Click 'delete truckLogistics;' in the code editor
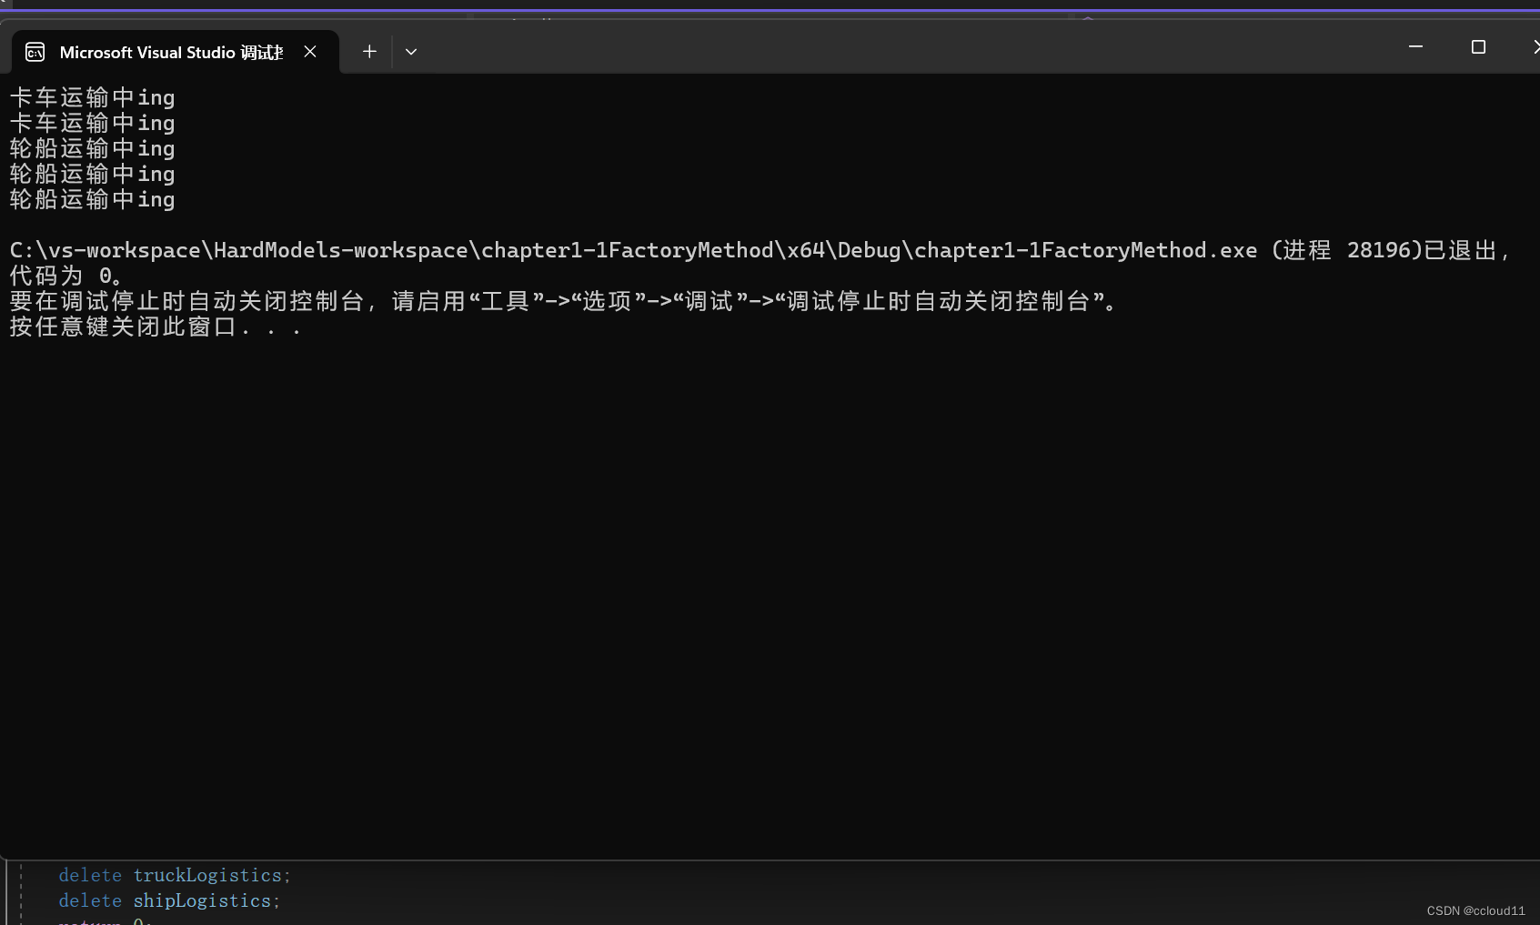The height and width of the screenshot is (925, 1540). click(x=175, y=875)
